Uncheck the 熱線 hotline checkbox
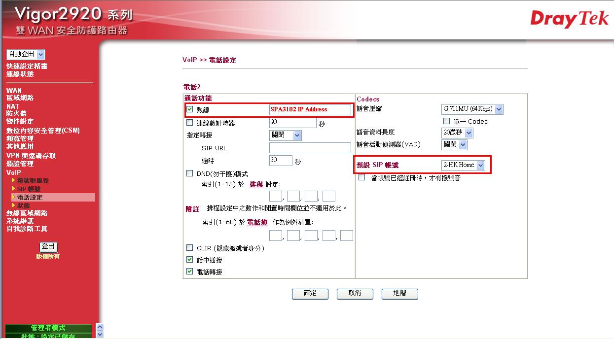This screenshot has height=339, width=614. coord(190,109)
